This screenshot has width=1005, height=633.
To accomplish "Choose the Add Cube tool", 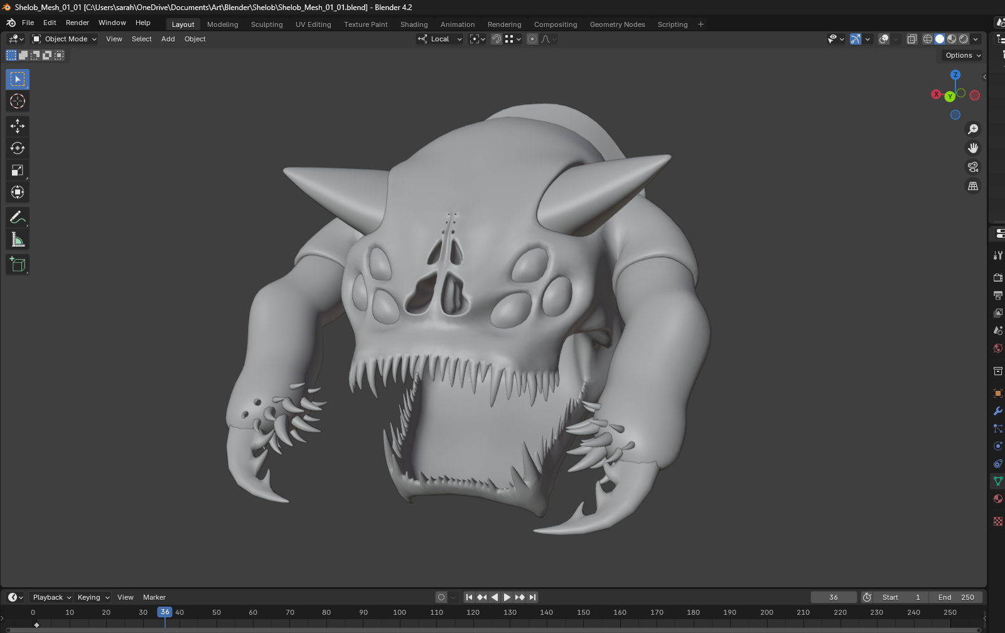I will (x=18, y=265).
